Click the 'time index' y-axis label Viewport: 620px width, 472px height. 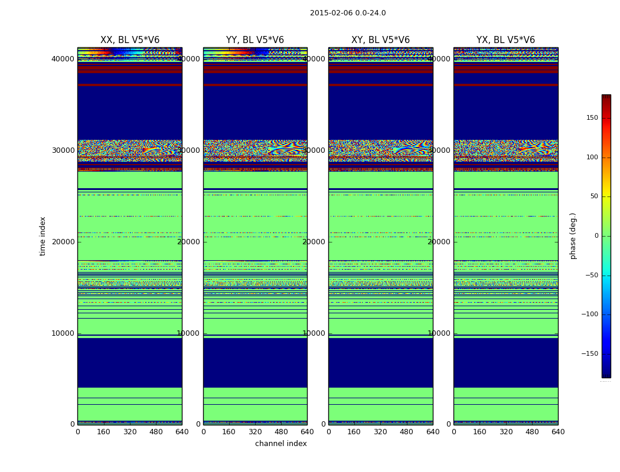[43, 236]
